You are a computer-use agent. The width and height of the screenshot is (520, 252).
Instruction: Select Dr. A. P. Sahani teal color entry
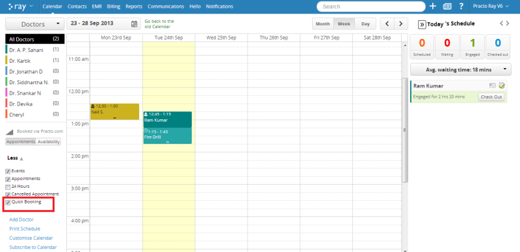pos(35,50)
